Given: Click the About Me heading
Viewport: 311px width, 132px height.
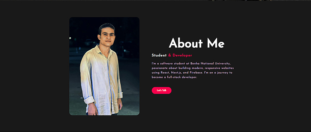Looking at the screenshot, I should [197, 44].
